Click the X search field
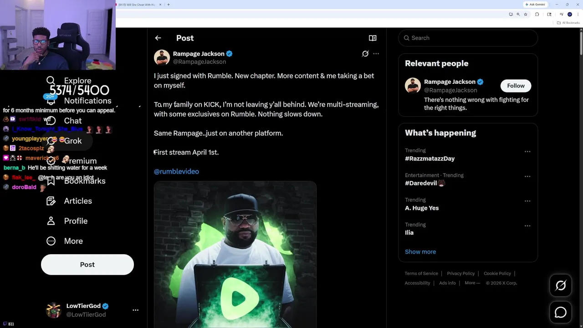583x328 pixels. (x=468, y=38)
